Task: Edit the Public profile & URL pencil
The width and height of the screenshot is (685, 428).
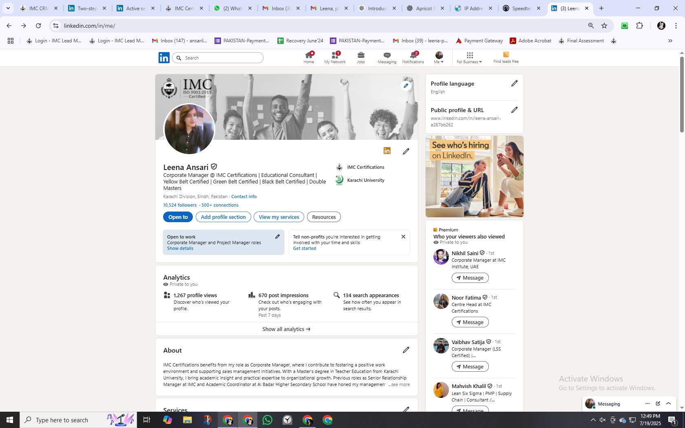Action: tap(514, 110)
